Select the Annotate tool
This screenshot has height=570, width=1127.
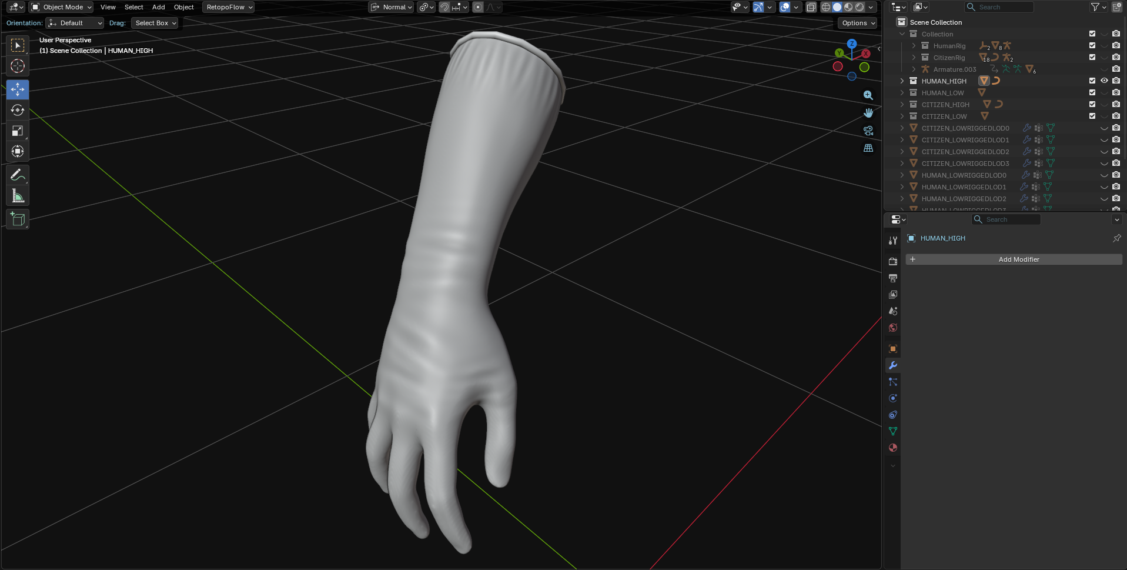click(18, 175)
